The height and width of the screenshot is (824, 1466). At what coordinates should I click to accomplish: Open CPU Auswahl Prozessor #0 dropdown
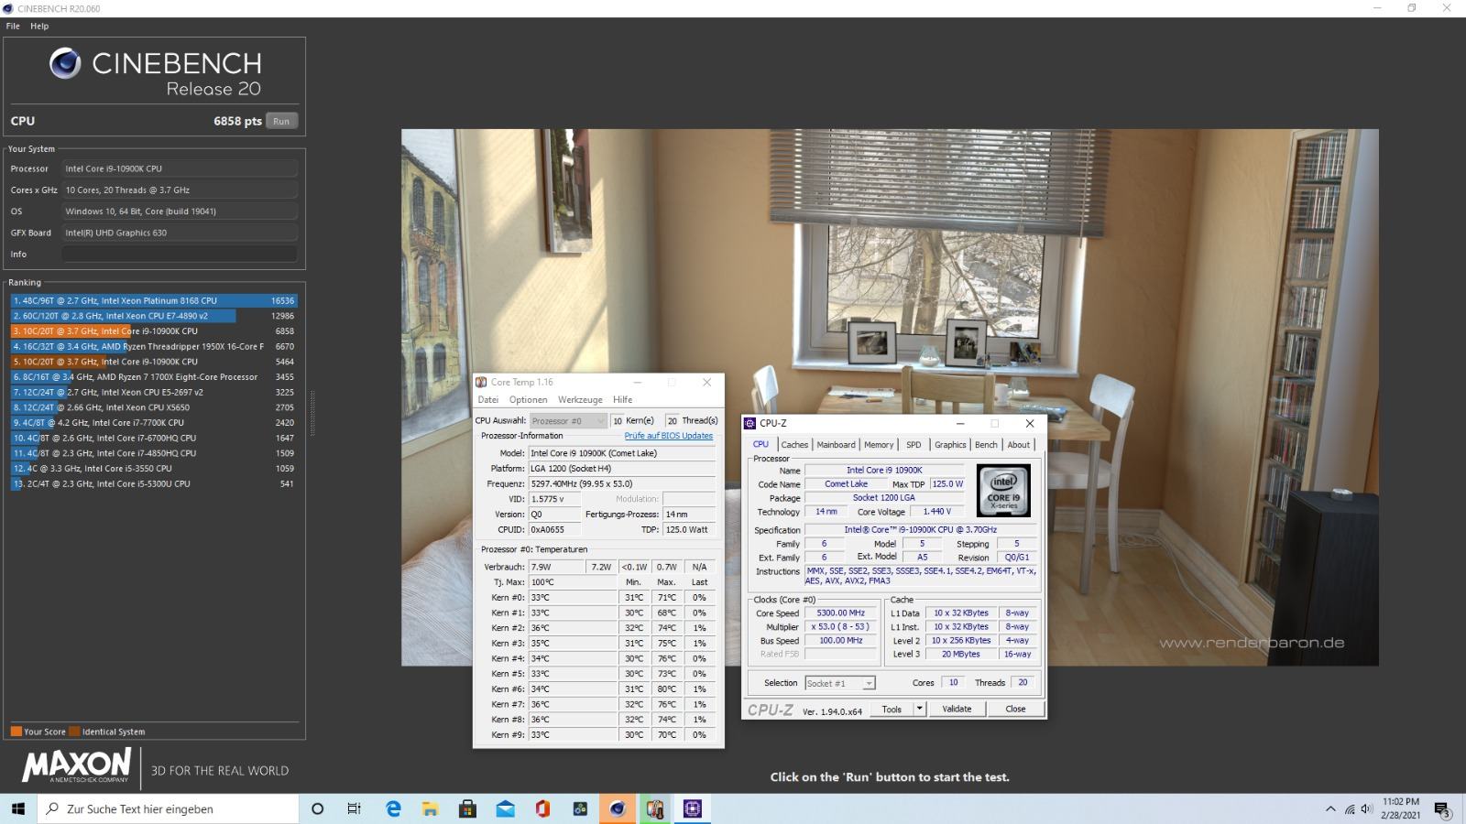click(x=568, y=420)
